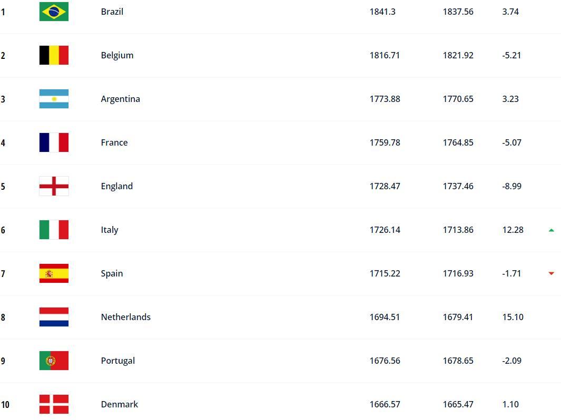Open the Belgium team link

pos(117,55)
